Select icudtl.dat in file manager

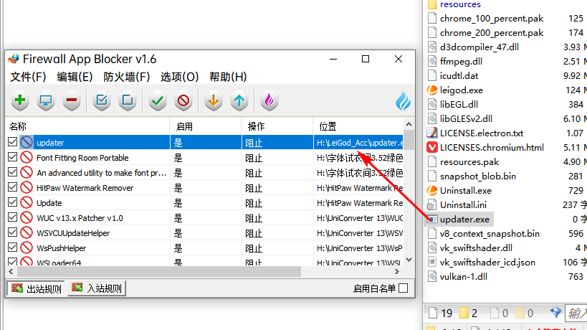pos(459,75)
